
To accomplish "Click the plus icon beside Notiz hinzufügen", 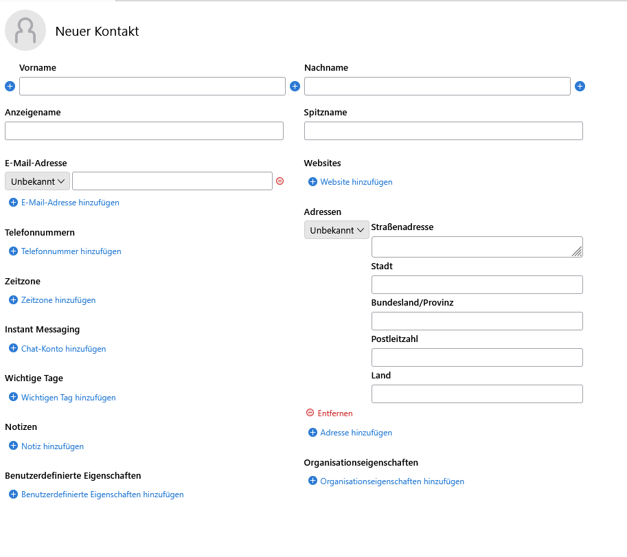I will click(13, 446).
